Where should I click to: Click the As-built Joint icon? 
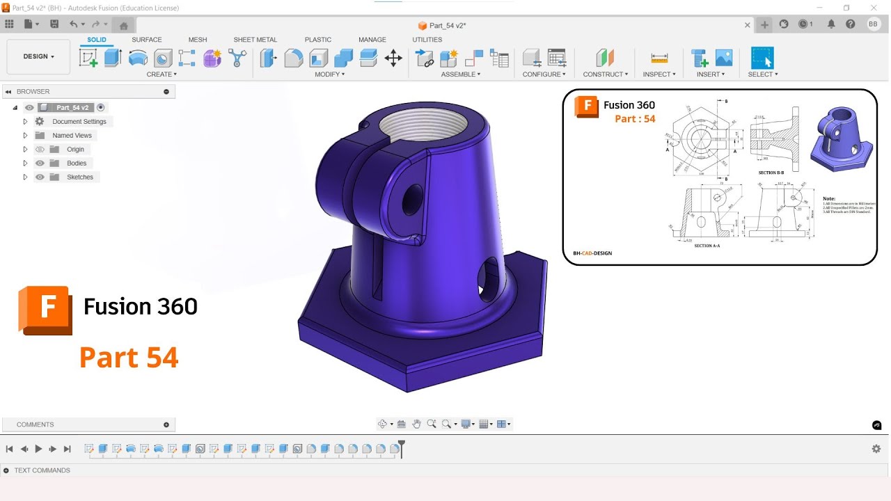(x=474, y=58)
